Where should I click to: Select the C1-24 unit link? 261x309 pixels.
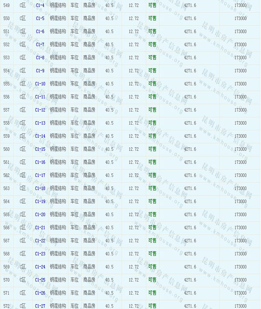point(40,267)
